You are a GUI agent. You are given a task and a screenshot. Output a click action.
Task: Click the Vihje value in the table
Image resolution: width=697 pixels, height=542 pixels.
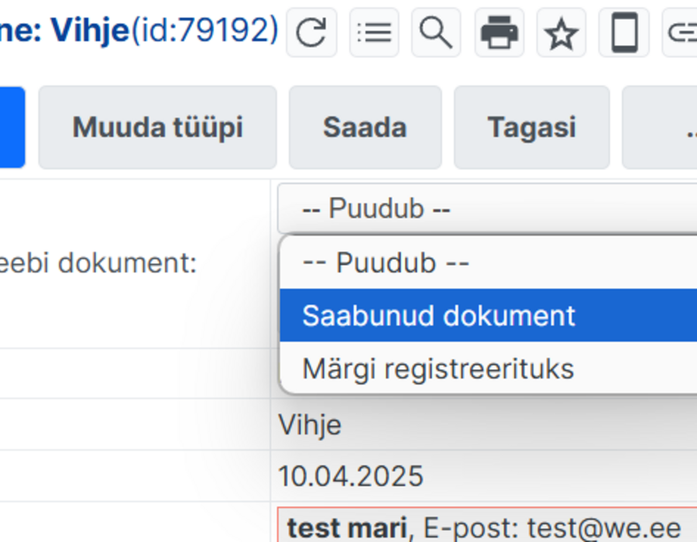(310, 425)
